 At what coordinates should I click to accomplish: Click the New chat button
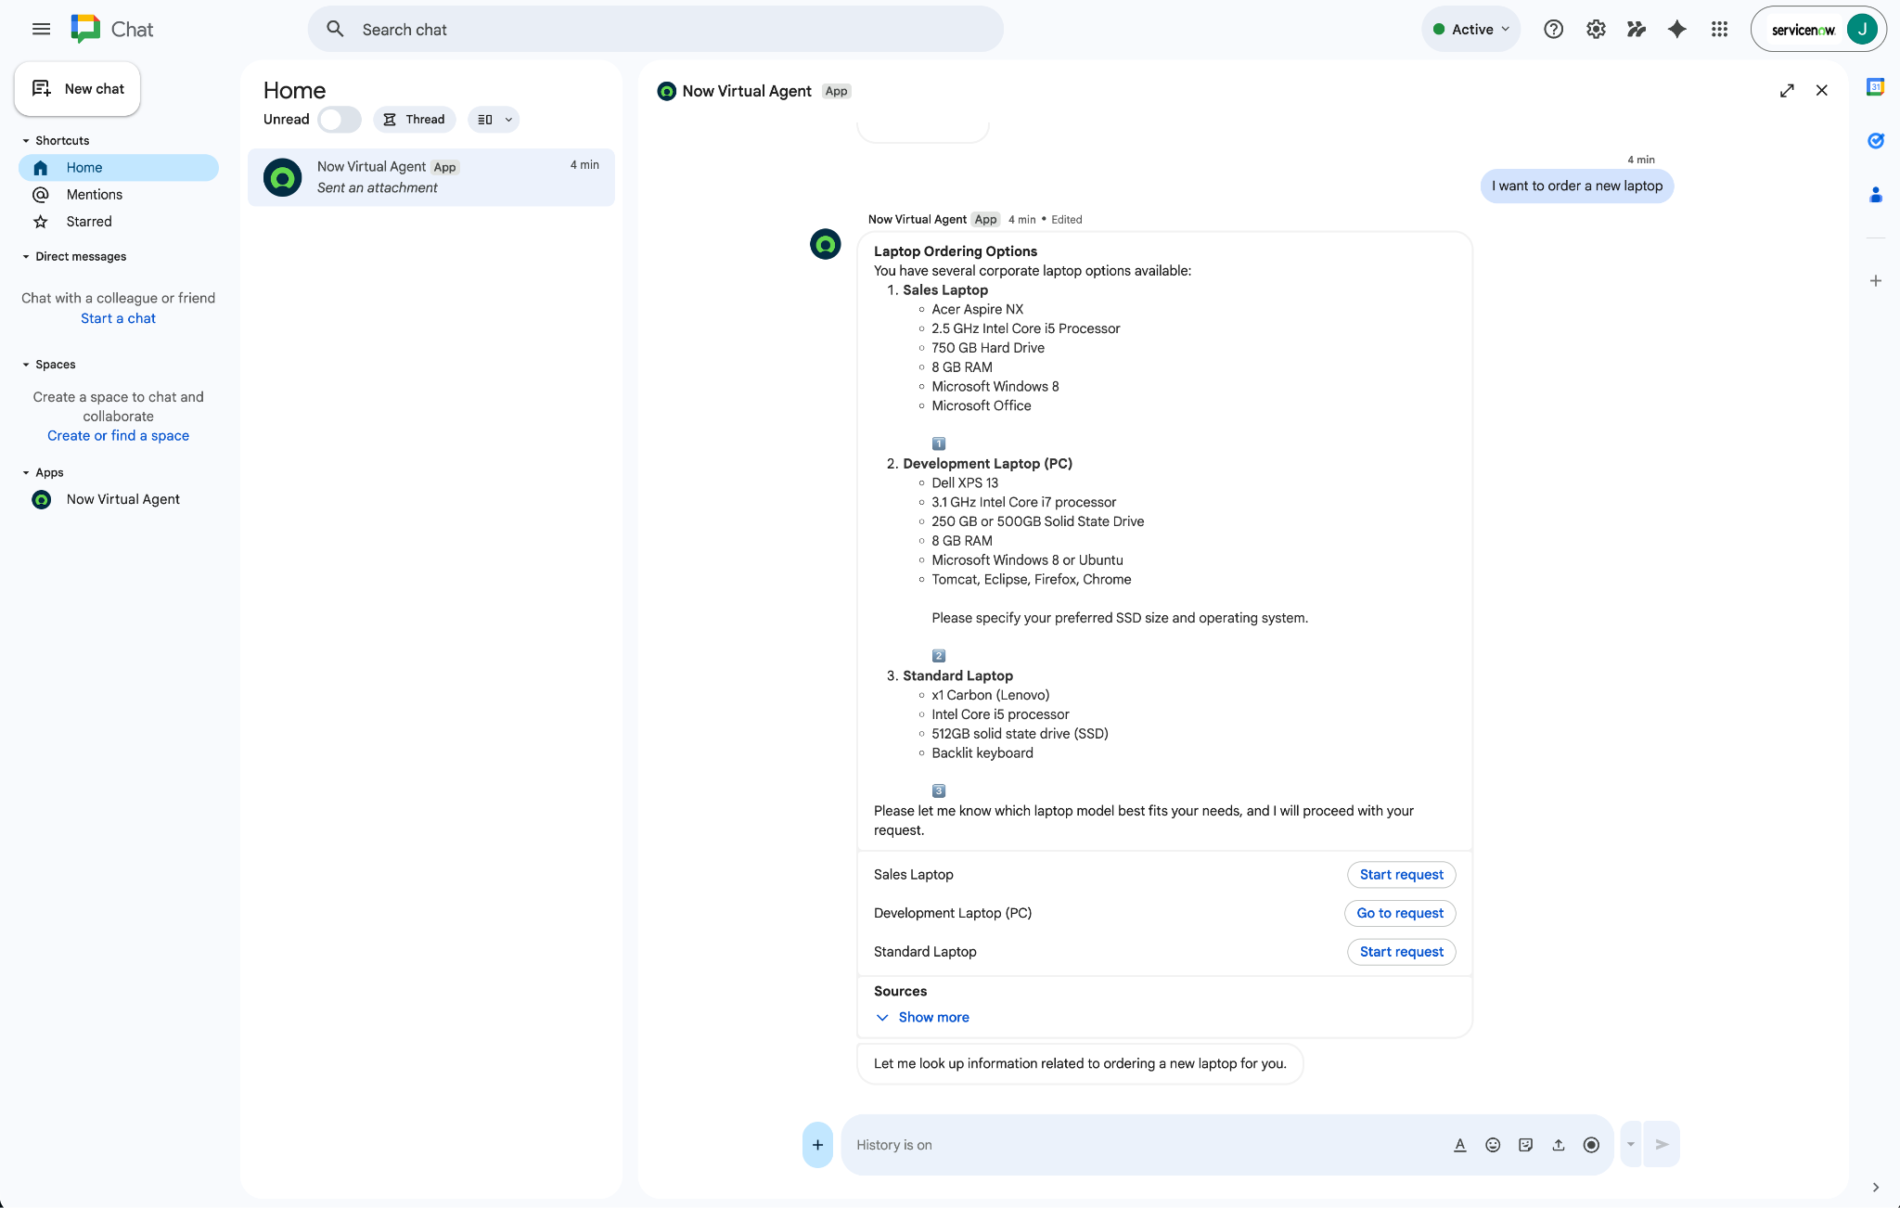coord(78,88)
